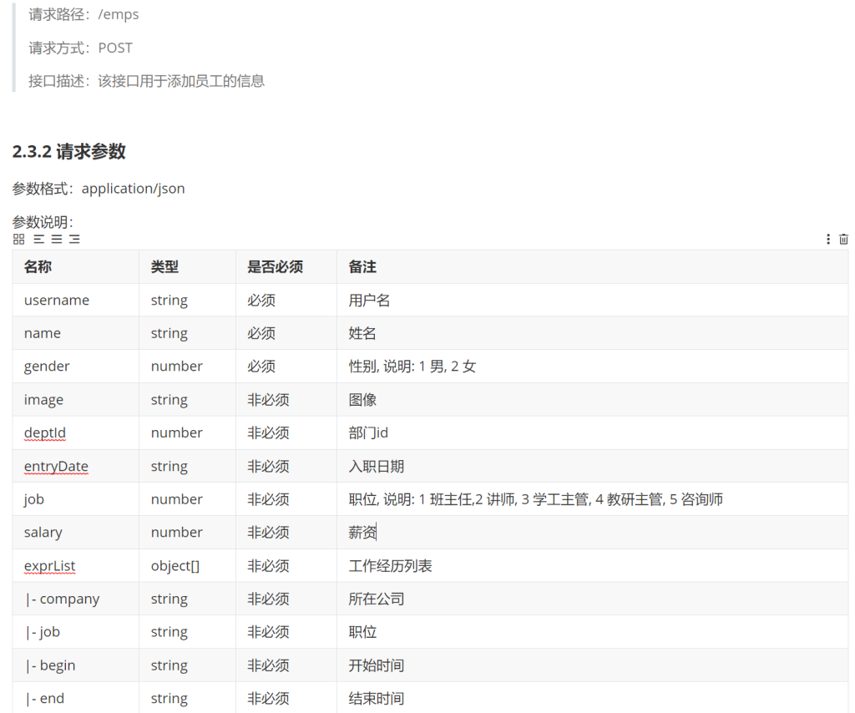The height and width of the screenshot is (713, 855).
Task: Open the three-dot table options menu
Action: [x=828, y=240]
